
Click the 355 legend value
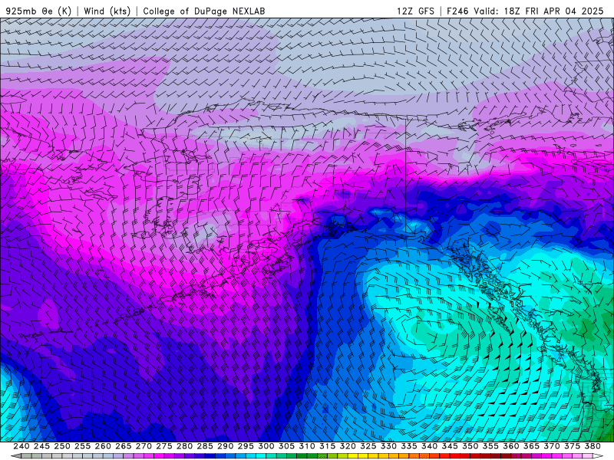pos(490,446)
